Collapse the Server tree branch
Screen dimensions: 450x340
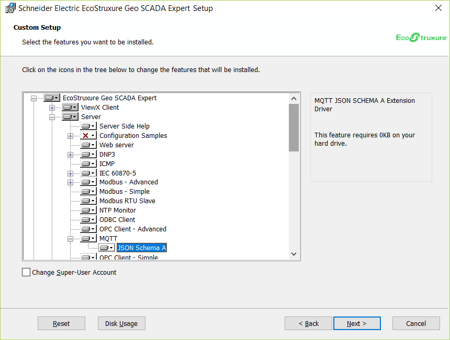(x=52, y=117)
